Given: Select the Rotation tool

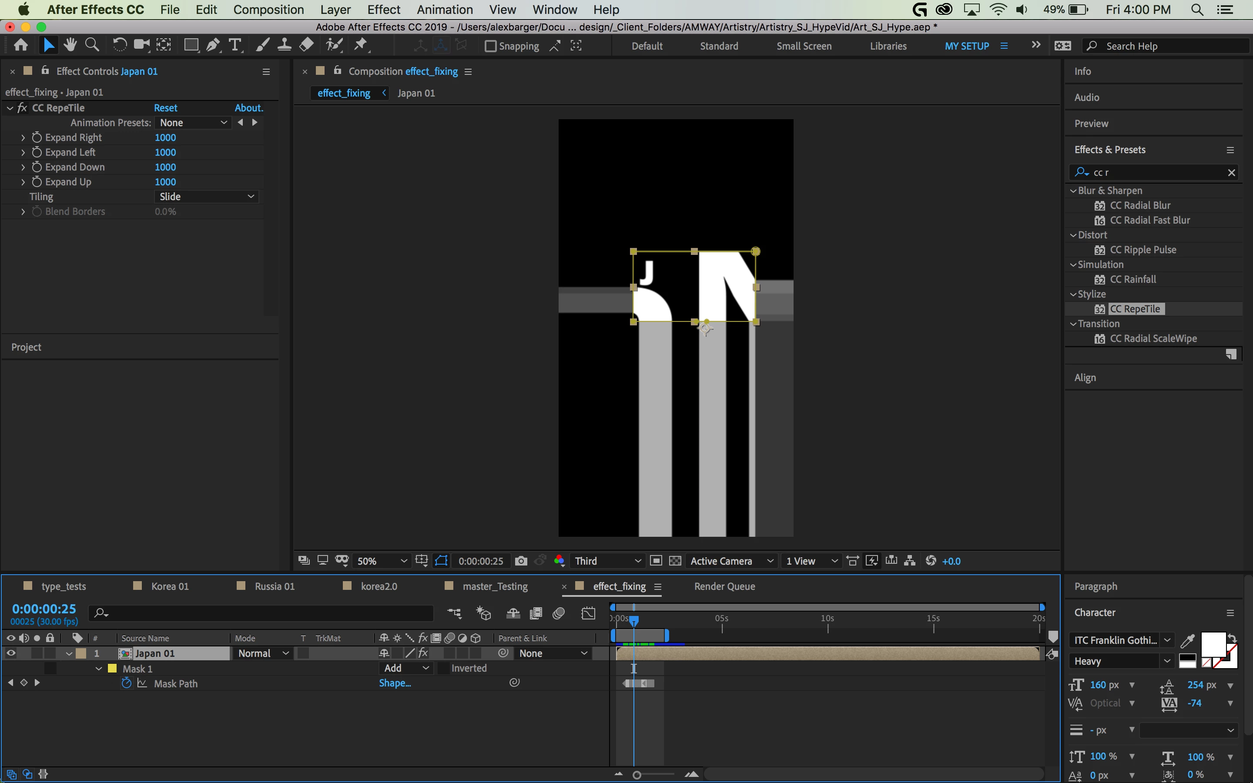Looking at the screenshot, I should [120, 45].
